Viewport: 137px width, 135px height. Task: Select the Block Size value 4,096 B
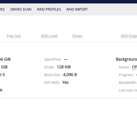click(x=70, y=75)
